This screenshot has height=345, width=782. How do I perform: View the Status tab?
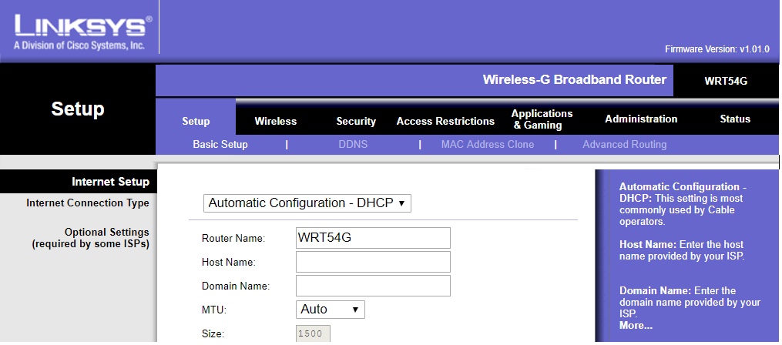point(734,119)
